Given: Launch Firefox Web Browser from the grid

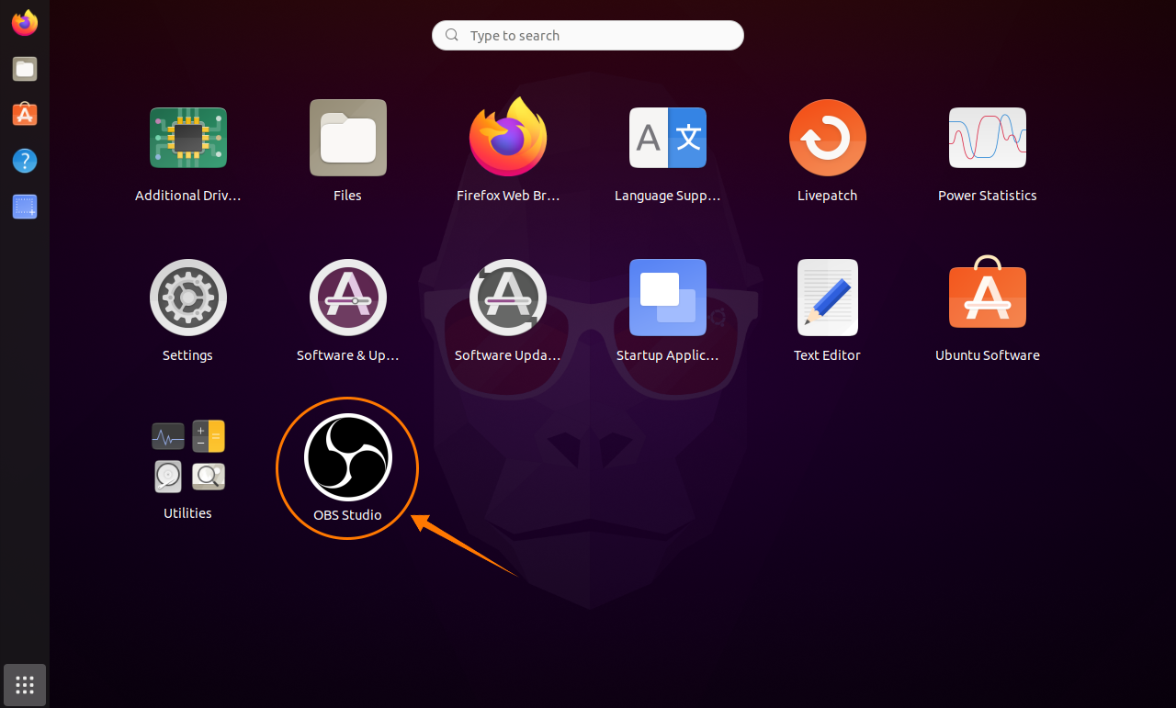Looking at the screenshot, I should click(508, 138).
